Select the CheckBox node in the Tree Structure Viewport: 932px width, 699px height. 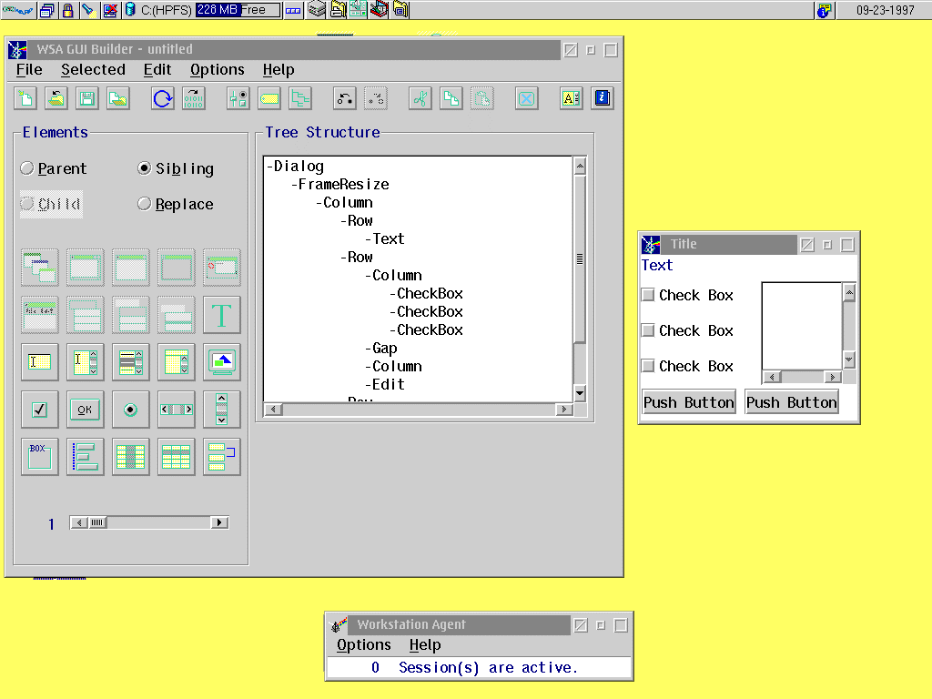(426, 293)
